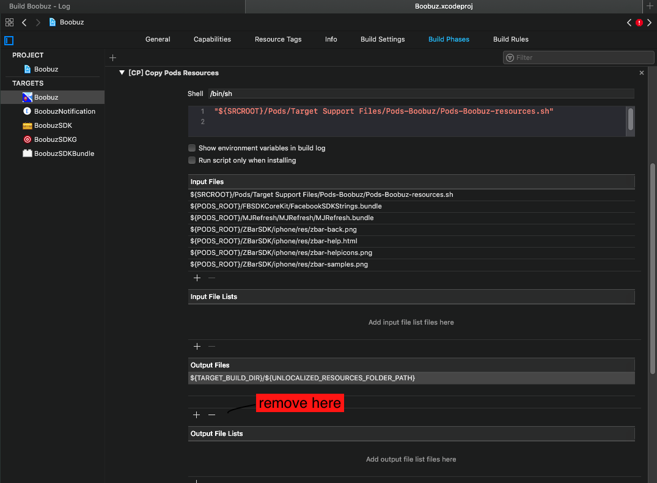Collapse the [CP] Copy Pods Resources phase
657x483 pixels.
coord(122,73)
